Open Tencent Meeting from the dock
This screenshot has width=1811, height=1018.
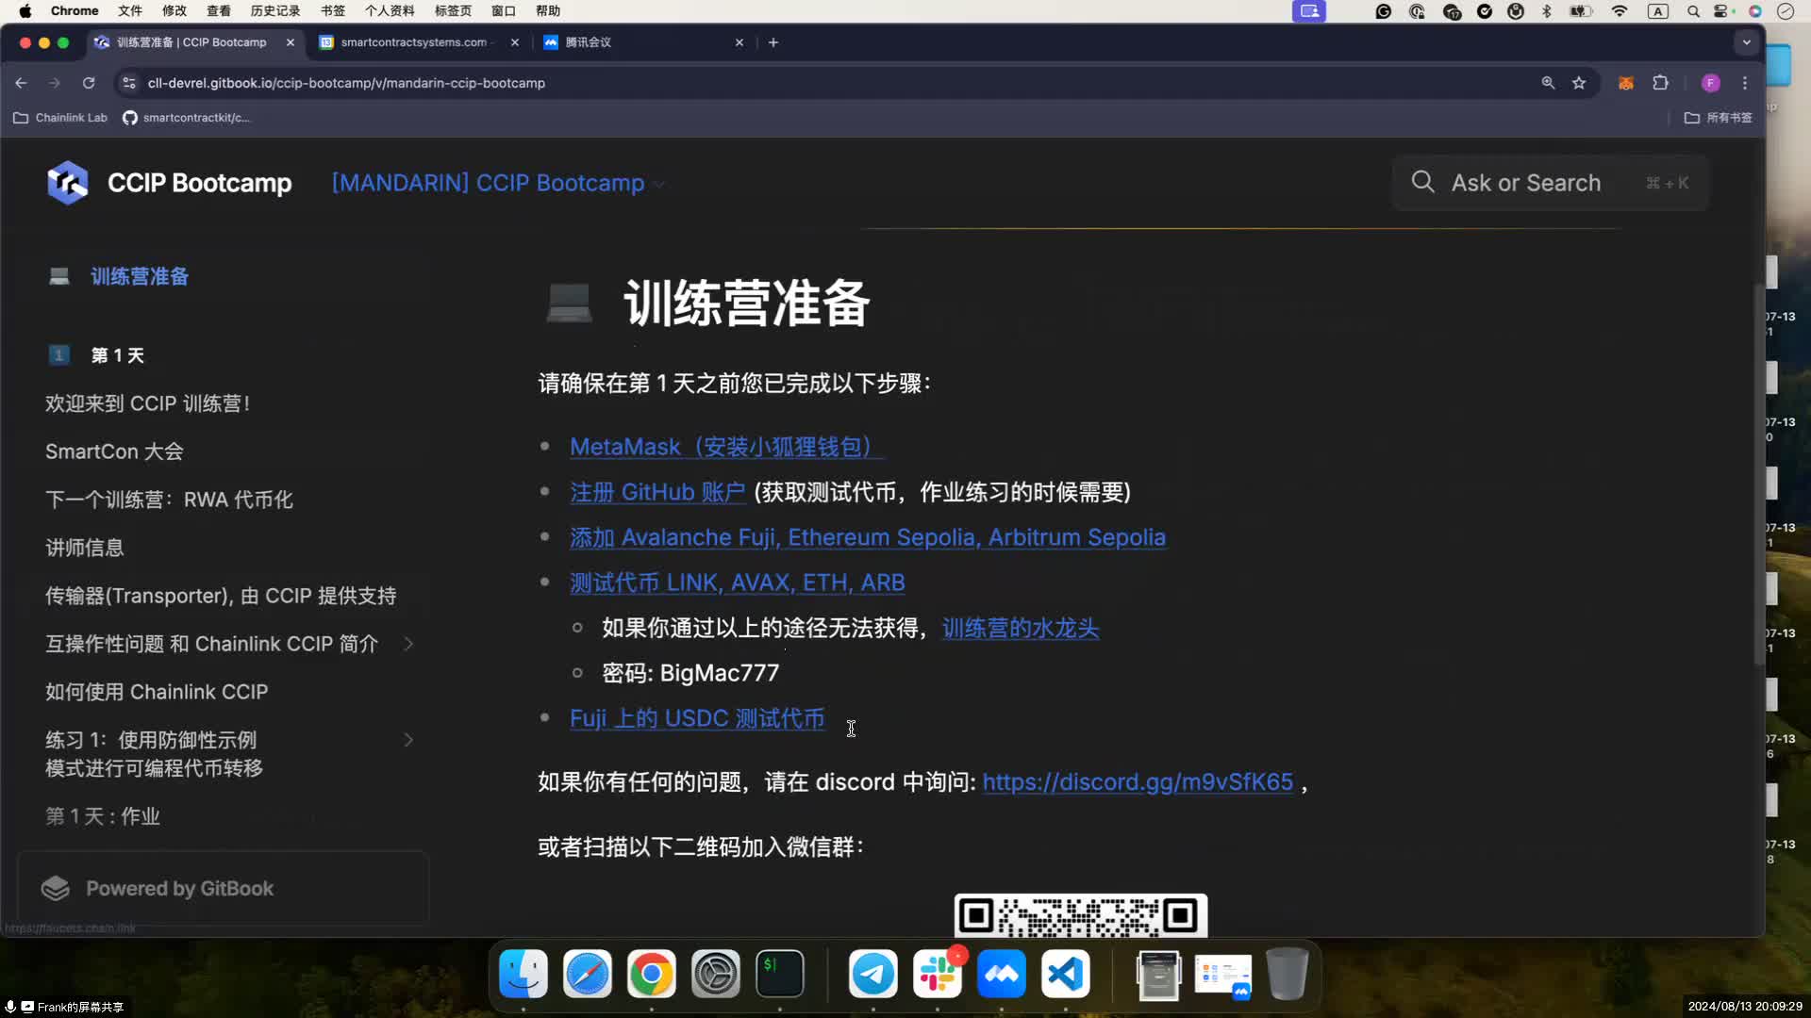pyautogui.click(x=1002, y=974)
